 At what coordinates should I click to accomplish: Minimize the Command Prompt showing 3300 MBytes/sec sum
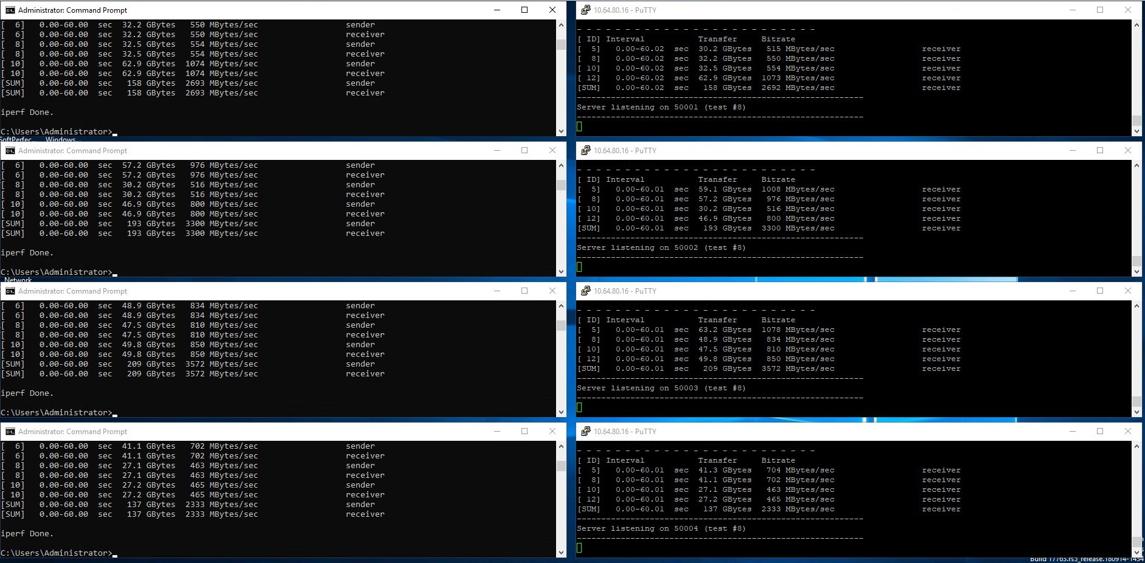[497, 151]
